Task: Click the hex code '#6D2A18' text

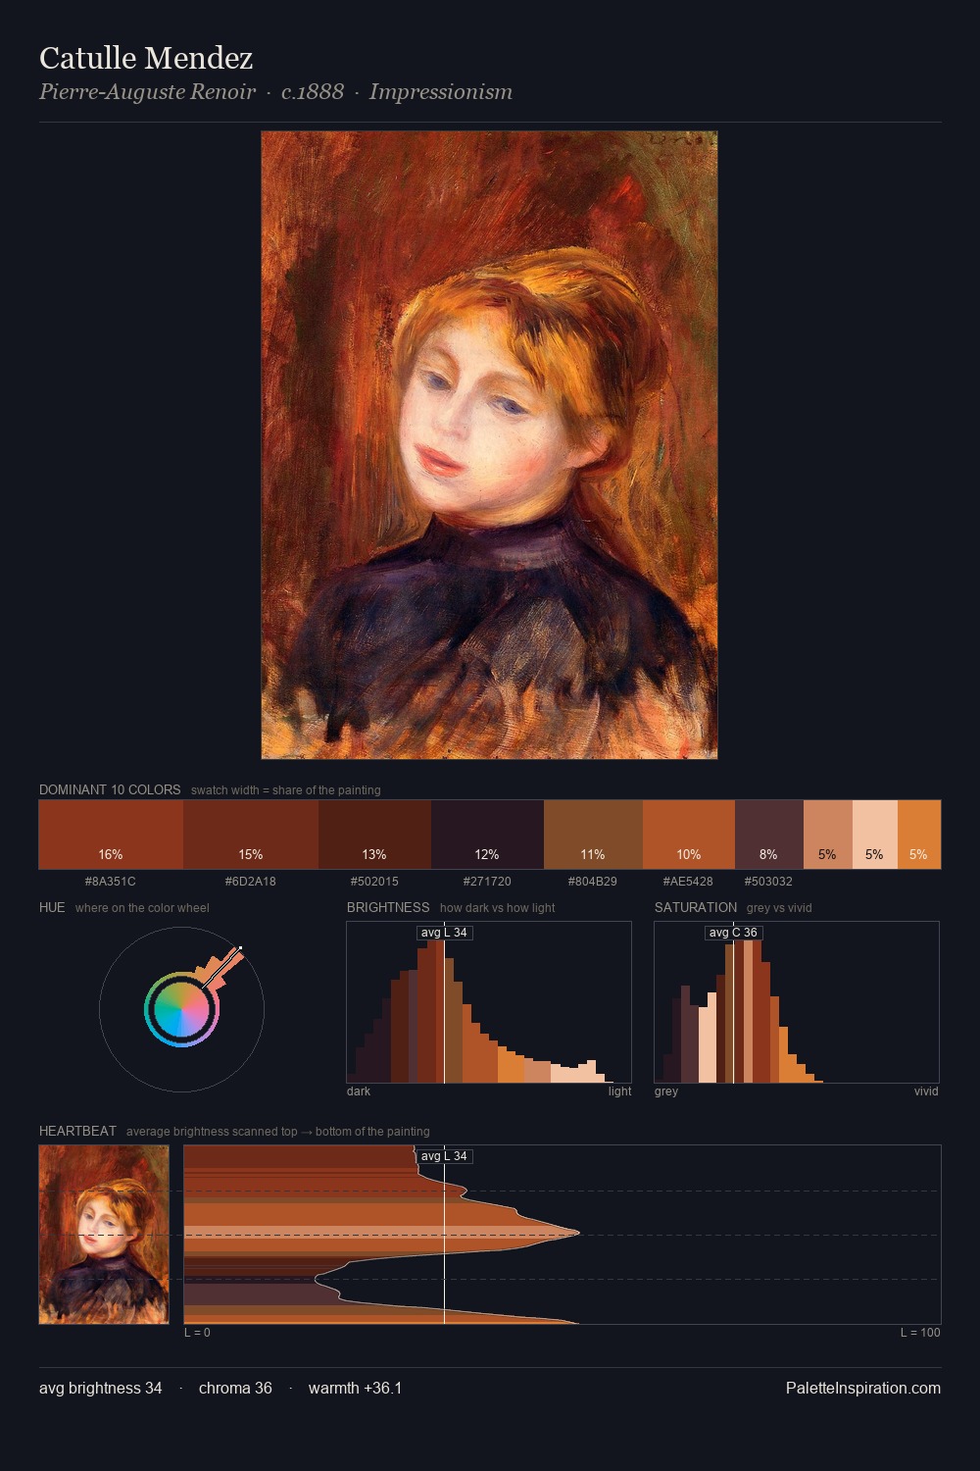Action: 251,882
